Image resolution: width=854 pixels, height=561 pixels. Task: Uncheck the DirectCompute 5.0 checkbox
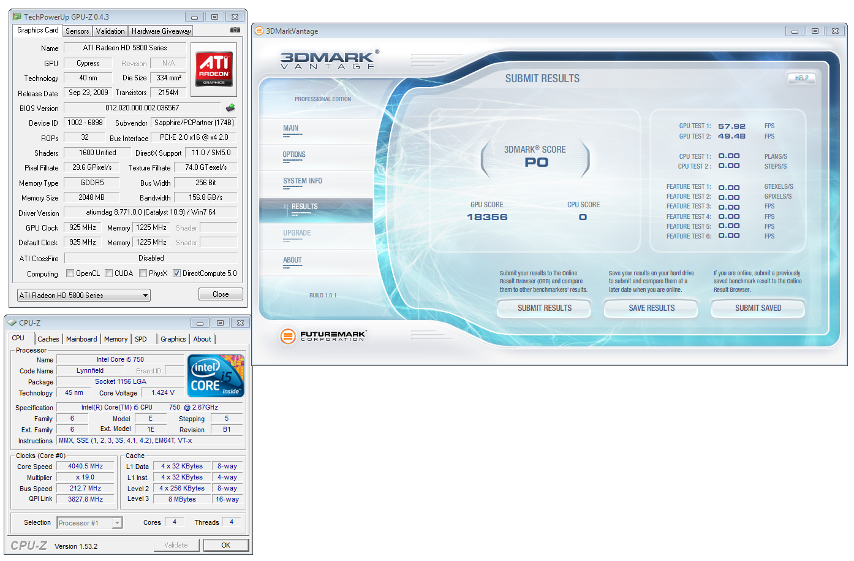pos(176,273)
